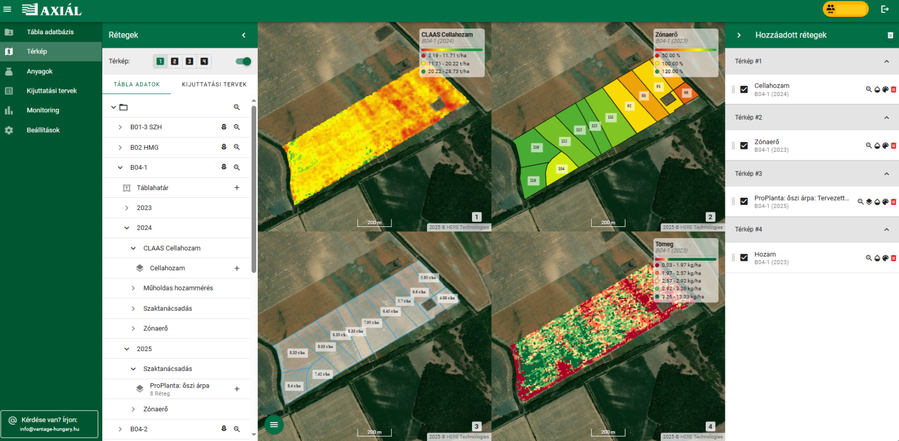Click the crop icon for B01-3 SZH

pos(224,127)
